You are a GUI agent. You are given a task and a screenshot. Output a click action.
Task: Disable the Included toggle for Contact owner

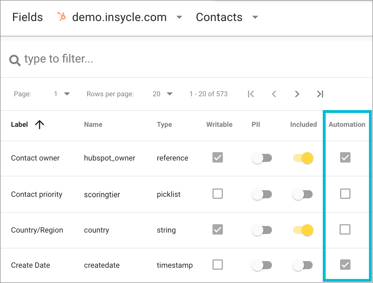[302, 158]
